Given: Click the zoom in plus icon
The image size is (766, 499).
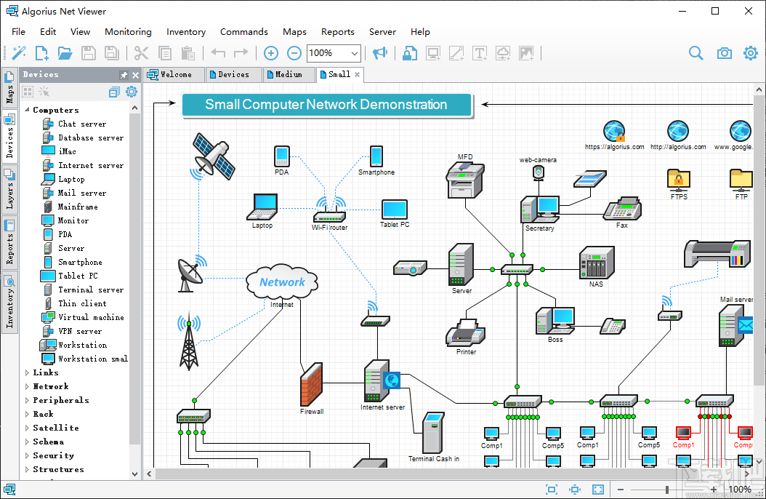Looking at the screenshot, I should pos(271,53).
